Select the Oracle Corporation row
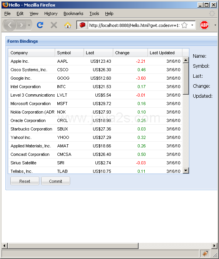Screen dimensions: 219x259 (95, 120)
